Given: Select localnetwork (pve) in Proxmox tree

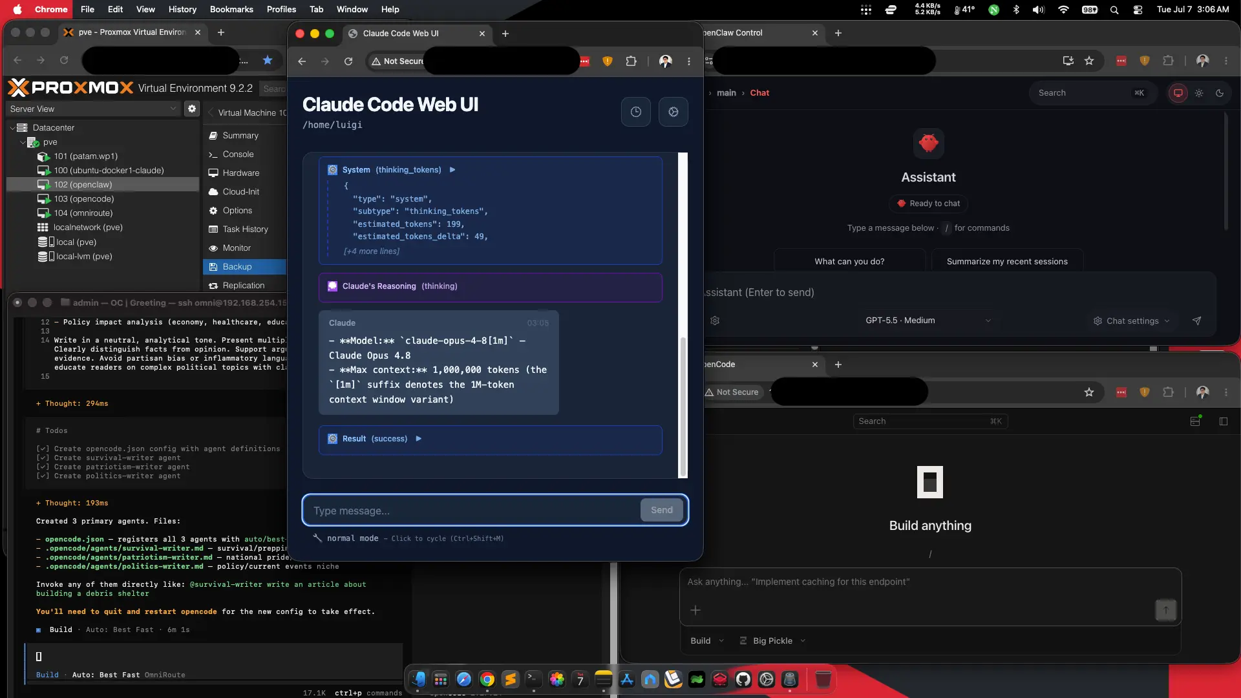Looking at the screenshot, I should coord(88,227).
